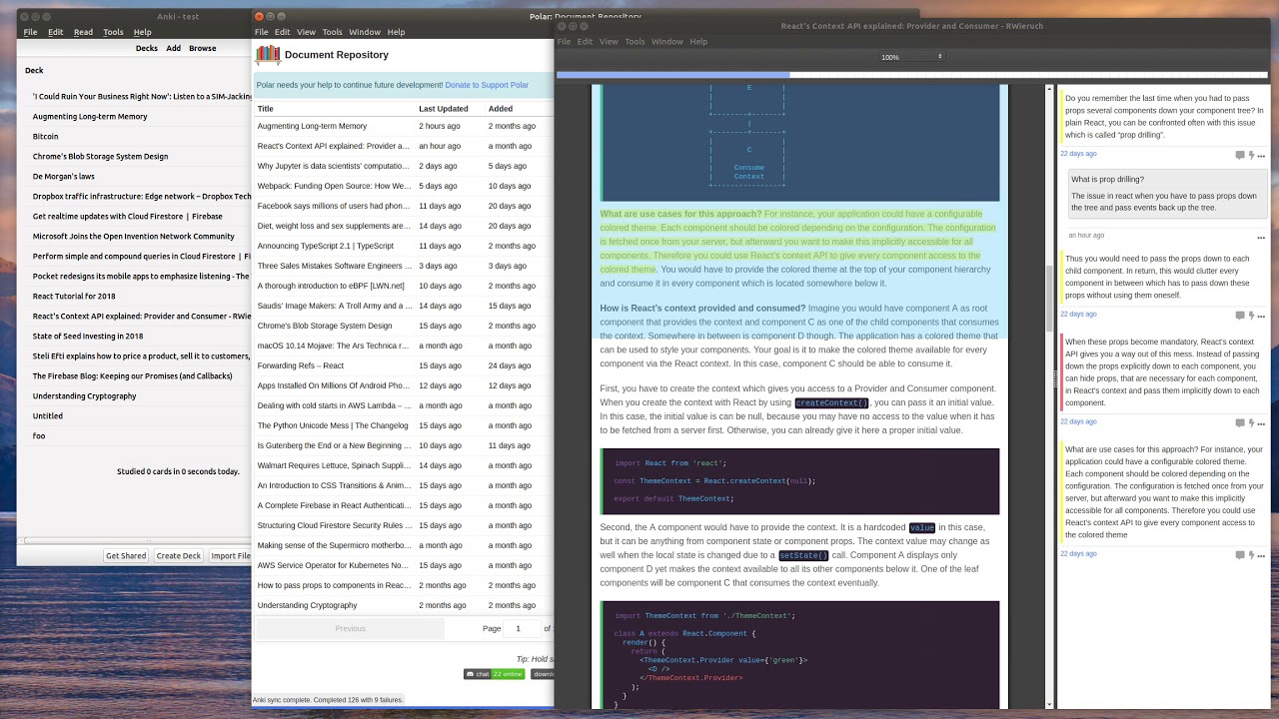The height and width of the screenshot is (719, 1279).
Task: Click the document viewer vertical scrollbar
Action: pyautogui.click(x=1049, y=396)
